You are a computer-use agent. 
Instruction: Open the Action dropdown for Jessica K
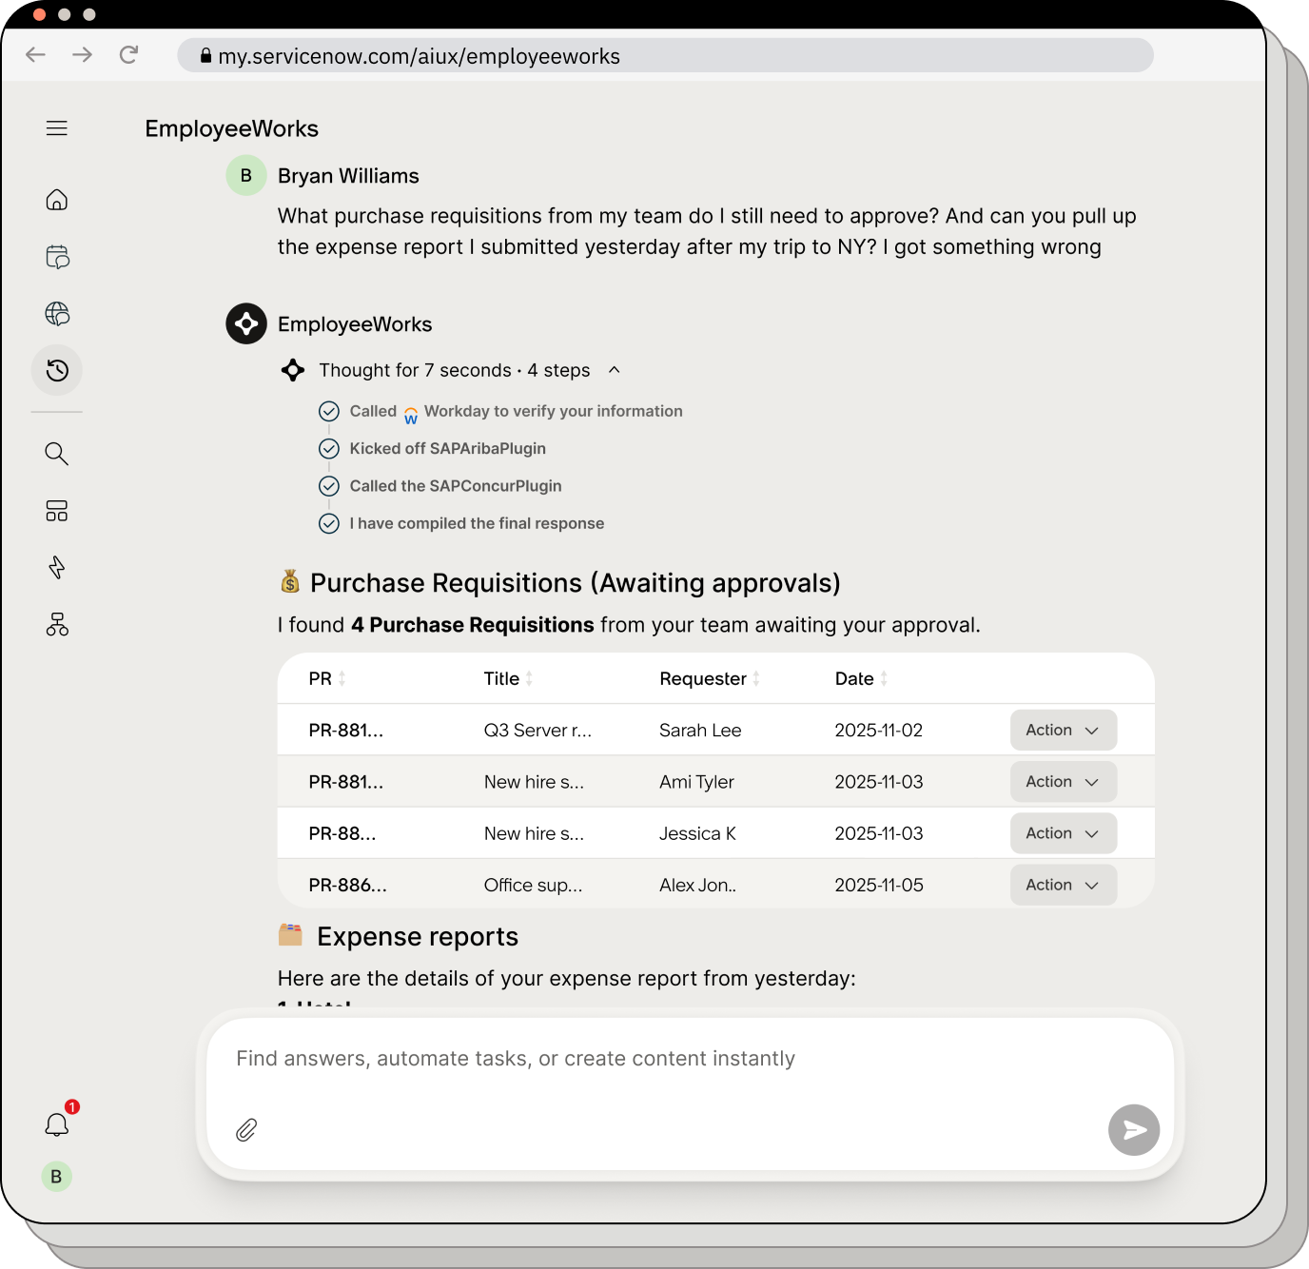pyautogui.click(x=1063, y=833)
